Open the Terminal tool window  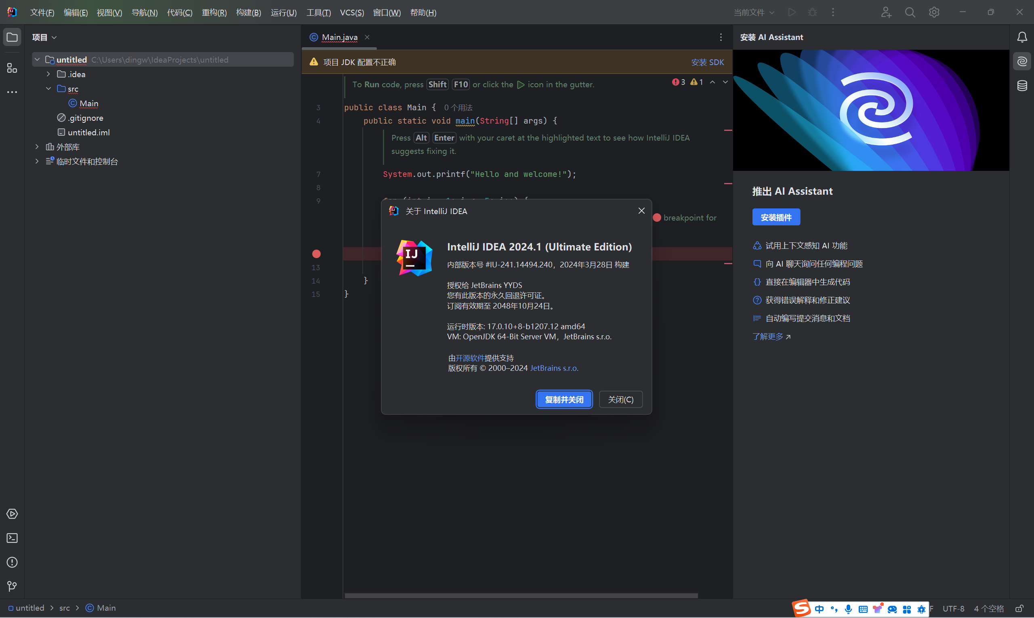click(12, 538)
